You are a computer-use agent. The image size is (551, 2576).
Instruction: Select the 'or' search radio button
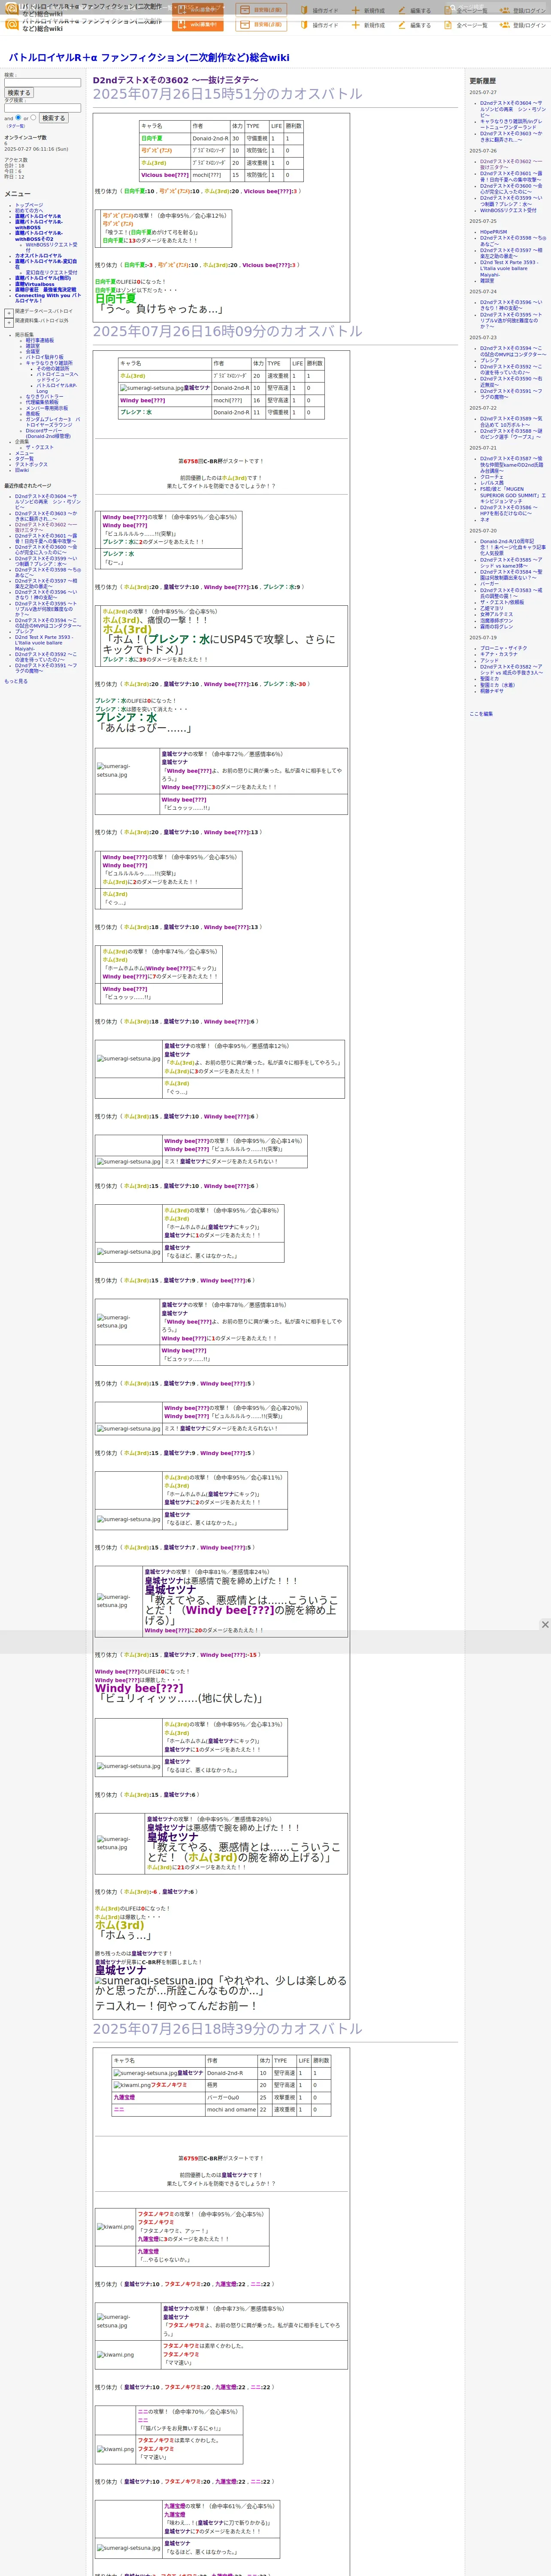33,117
